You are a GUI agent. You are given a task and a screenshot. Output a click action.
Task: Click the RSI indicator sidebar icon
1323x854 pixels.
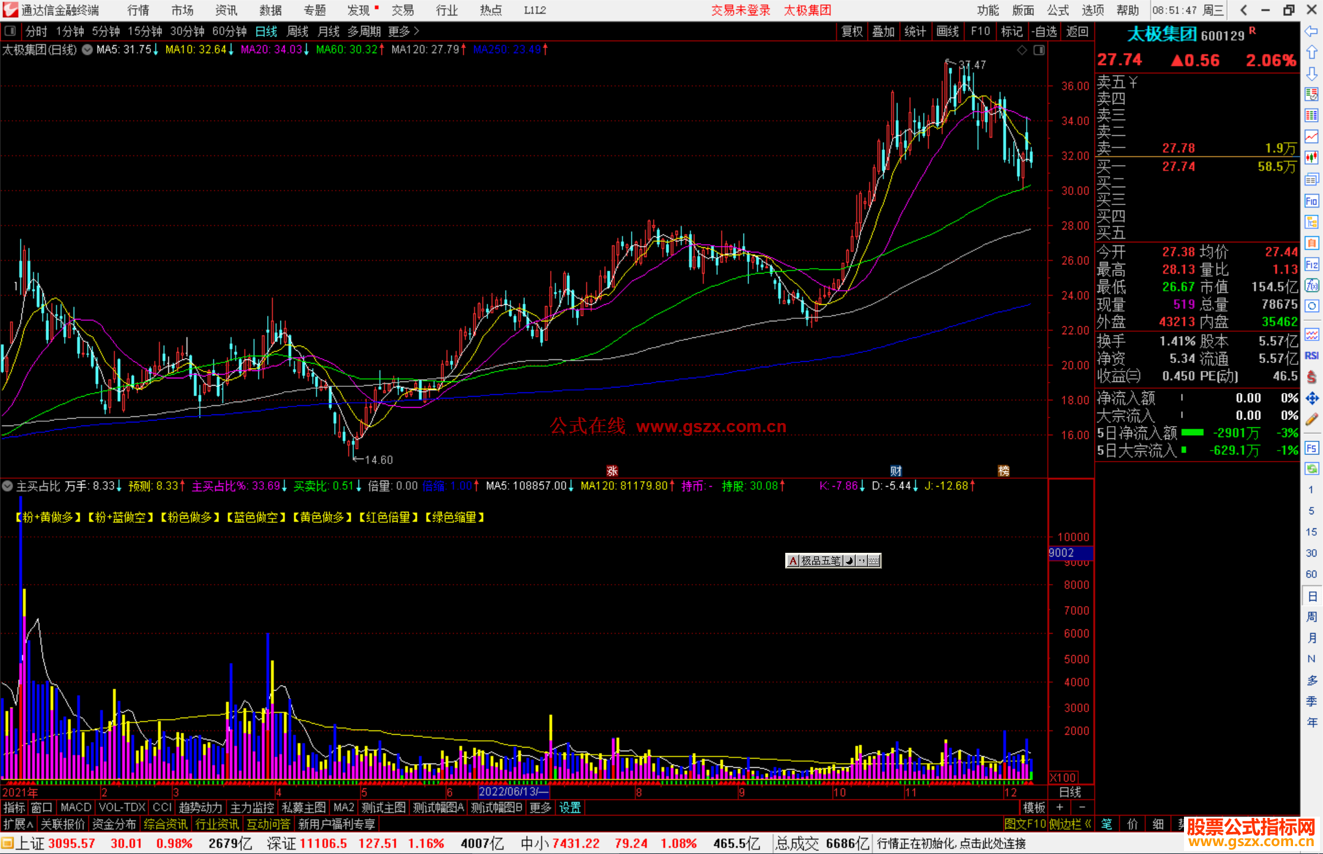click(x=1311, y=356)
